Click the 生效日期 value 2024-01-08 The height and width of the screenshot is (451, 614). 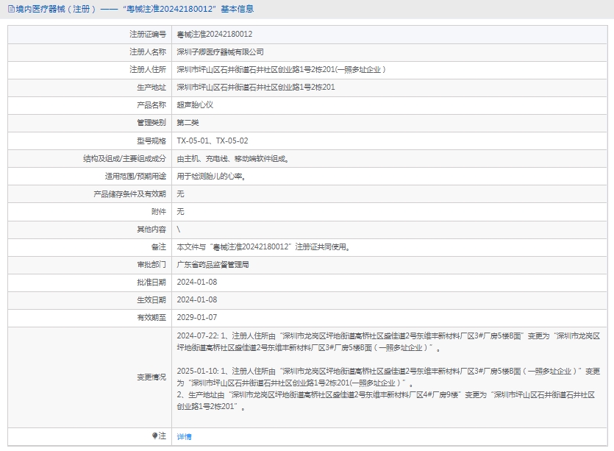coord(197,299)
